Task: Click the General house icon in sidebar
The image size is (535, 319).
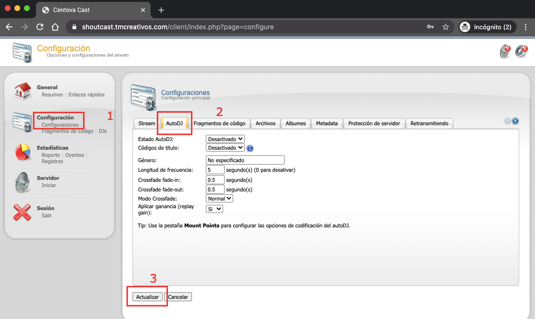Action: [x=23, y=91]
